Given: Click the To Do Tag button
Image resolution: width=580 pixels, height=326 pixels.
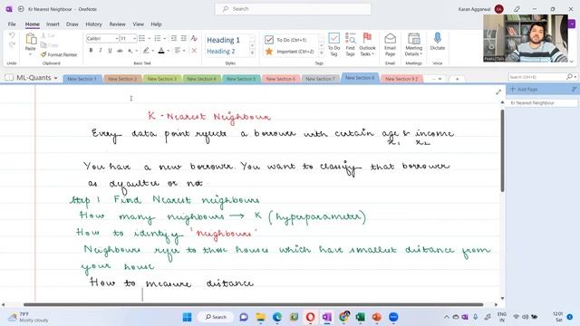Looking at the screenshot, I should 333,44.
